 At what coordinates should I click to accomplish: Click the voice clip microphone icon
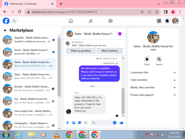tap(67, 123)
